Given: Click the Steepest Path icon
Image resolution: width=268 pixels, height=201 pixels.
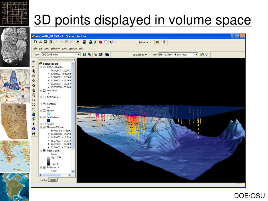Looking at the screenshot, I should [207, 54].
